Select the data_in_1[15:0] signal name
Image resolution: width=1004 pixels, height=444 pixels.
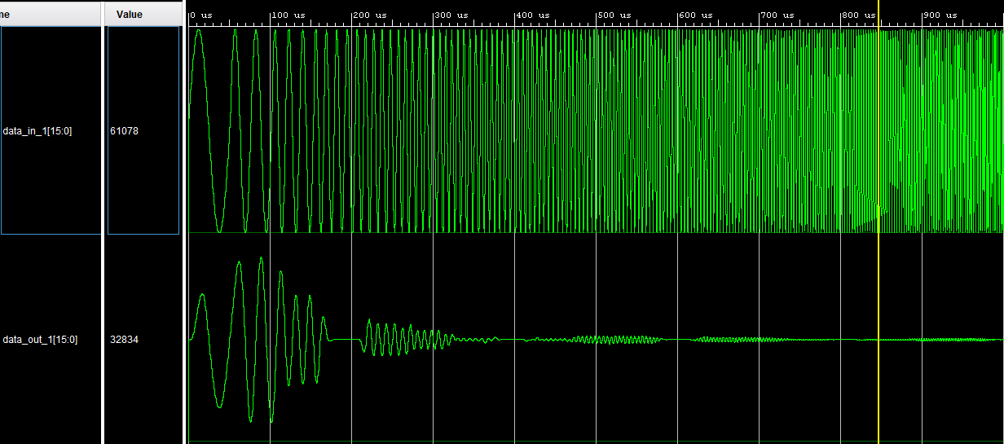tap(37, 130)
